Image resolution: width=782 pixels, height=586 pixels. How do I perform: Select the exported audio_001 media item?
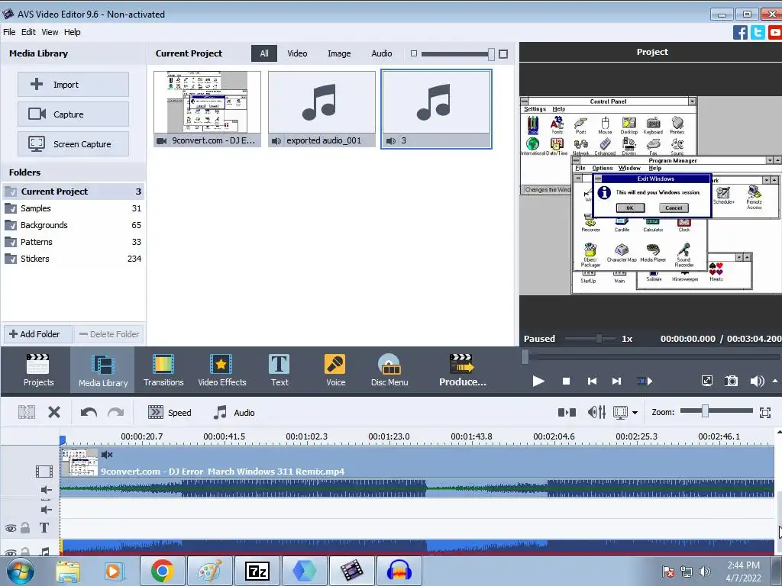click(322, 108)
